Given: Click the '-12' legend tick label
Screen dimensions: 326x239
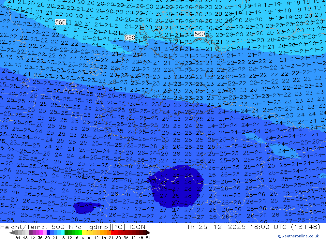Looking at the screenshot, I should [x=68, y=238].
